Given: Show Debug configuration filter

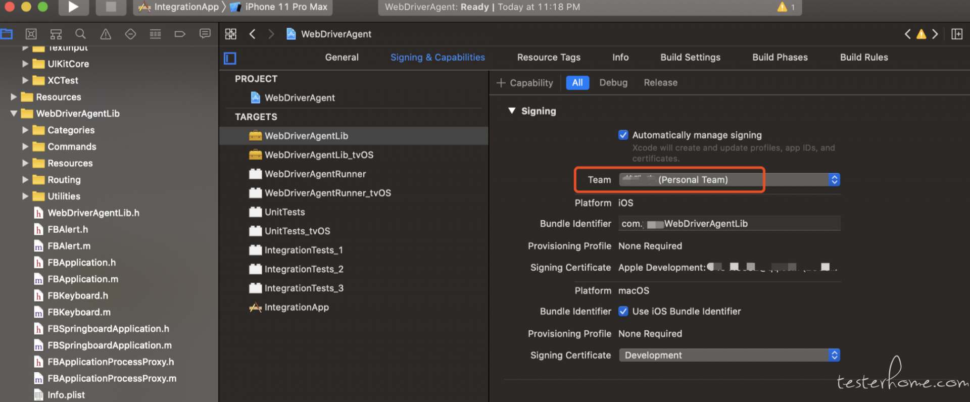Looking at the screenshot, I should (x=613, y=83).
